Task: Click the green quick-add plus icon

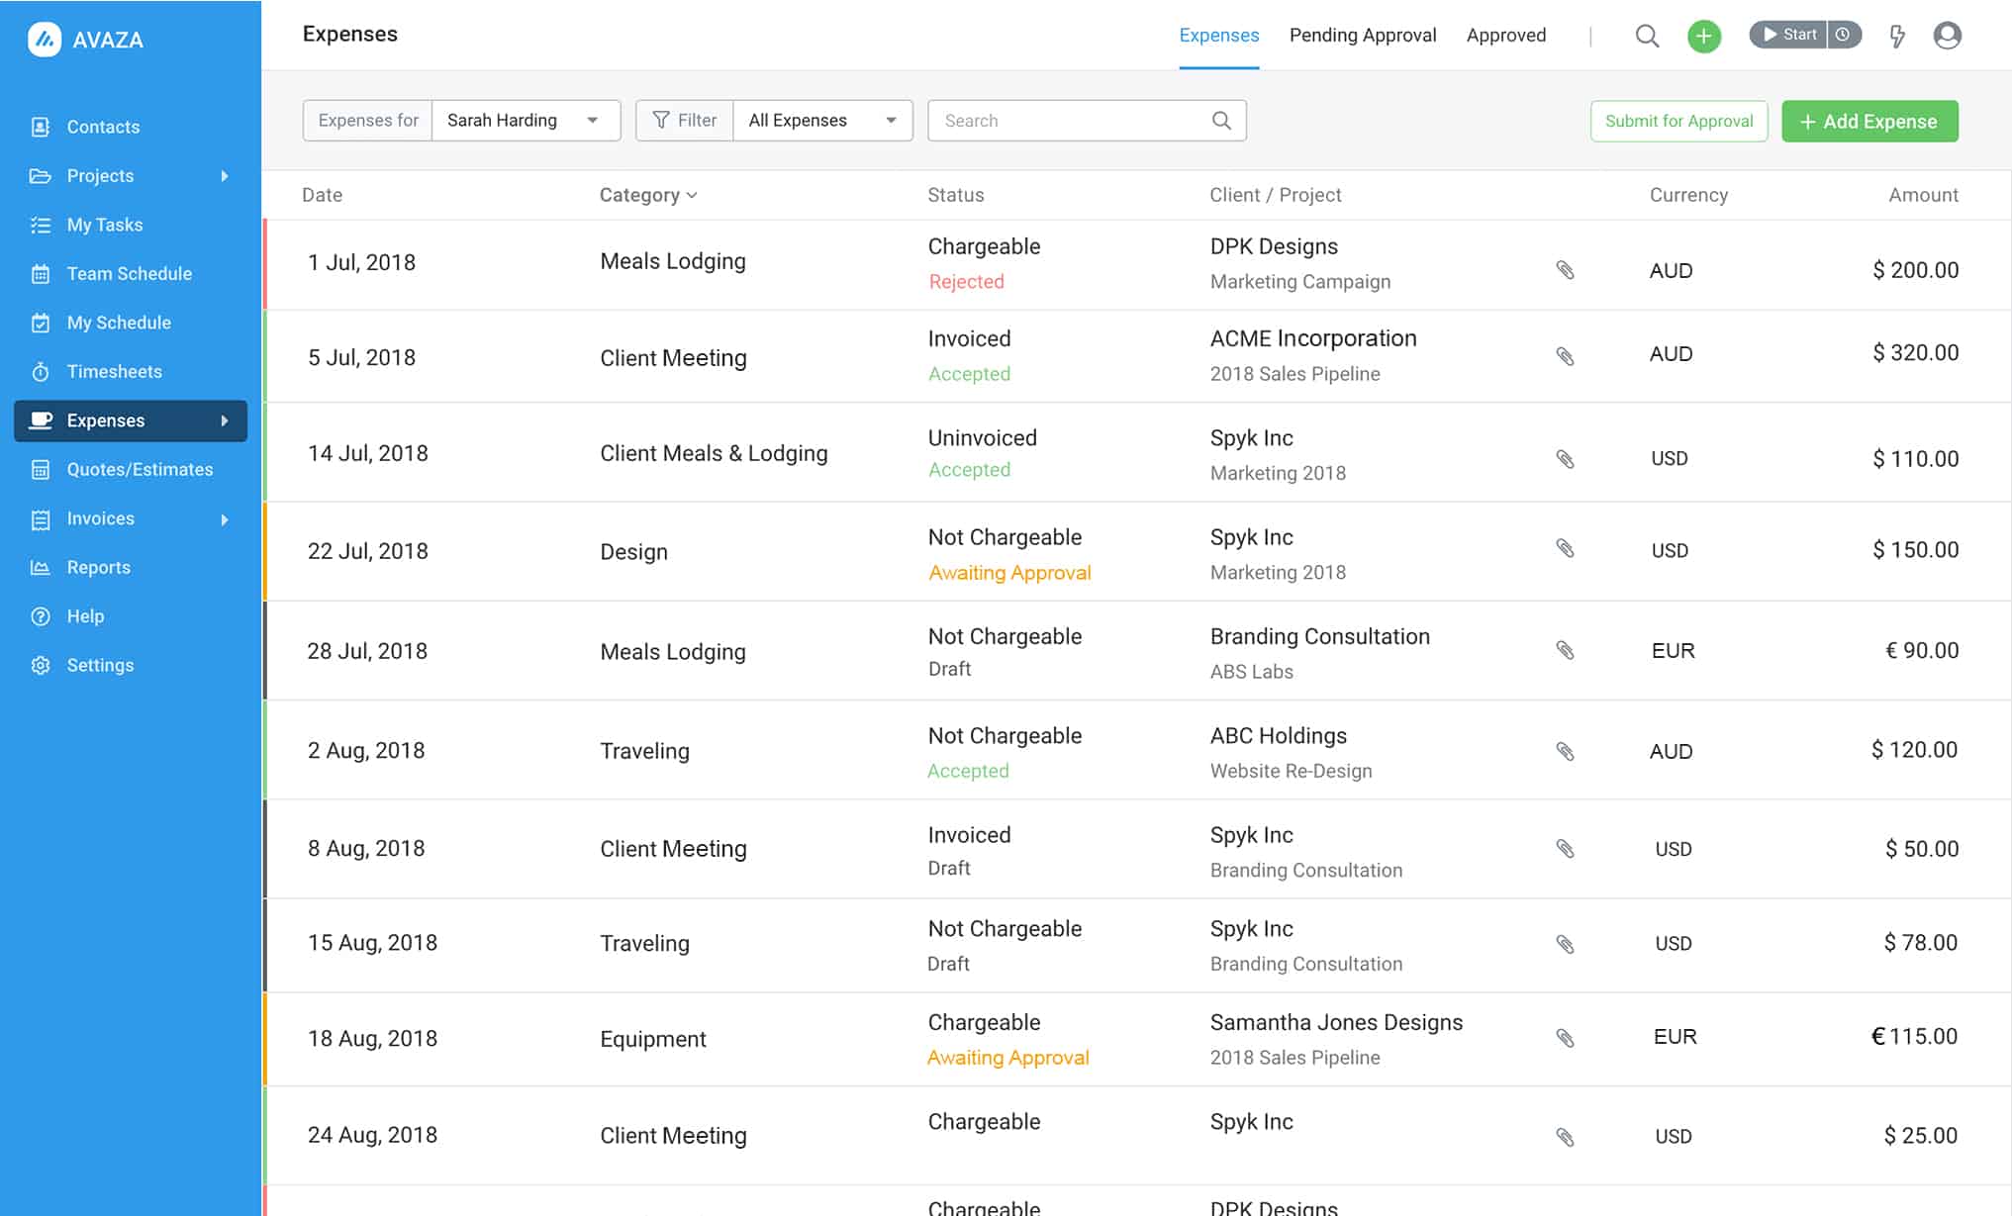Action: 1703,37
